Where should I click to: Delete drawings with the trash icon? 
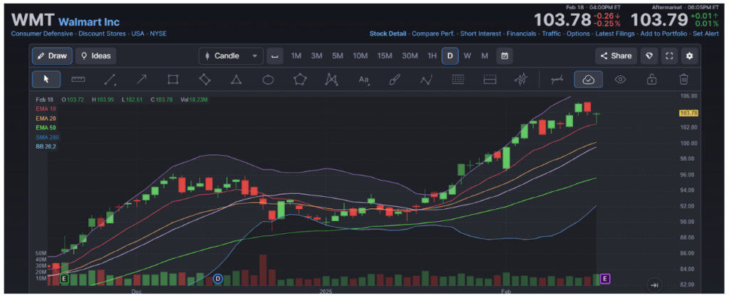click(683, 80)
